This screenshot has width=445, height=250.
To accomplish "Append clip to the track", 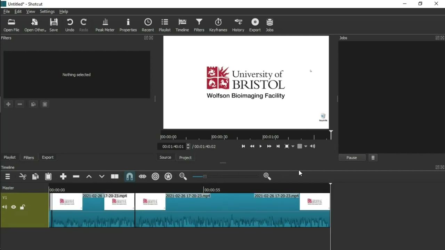I will (63, 176).
